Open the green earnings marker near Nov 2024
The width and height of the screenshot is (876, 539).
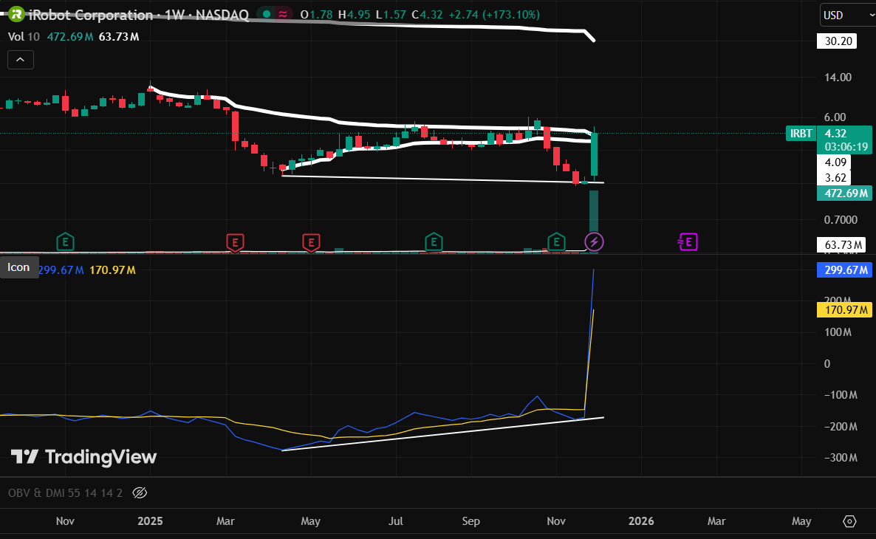coord(65,242)
